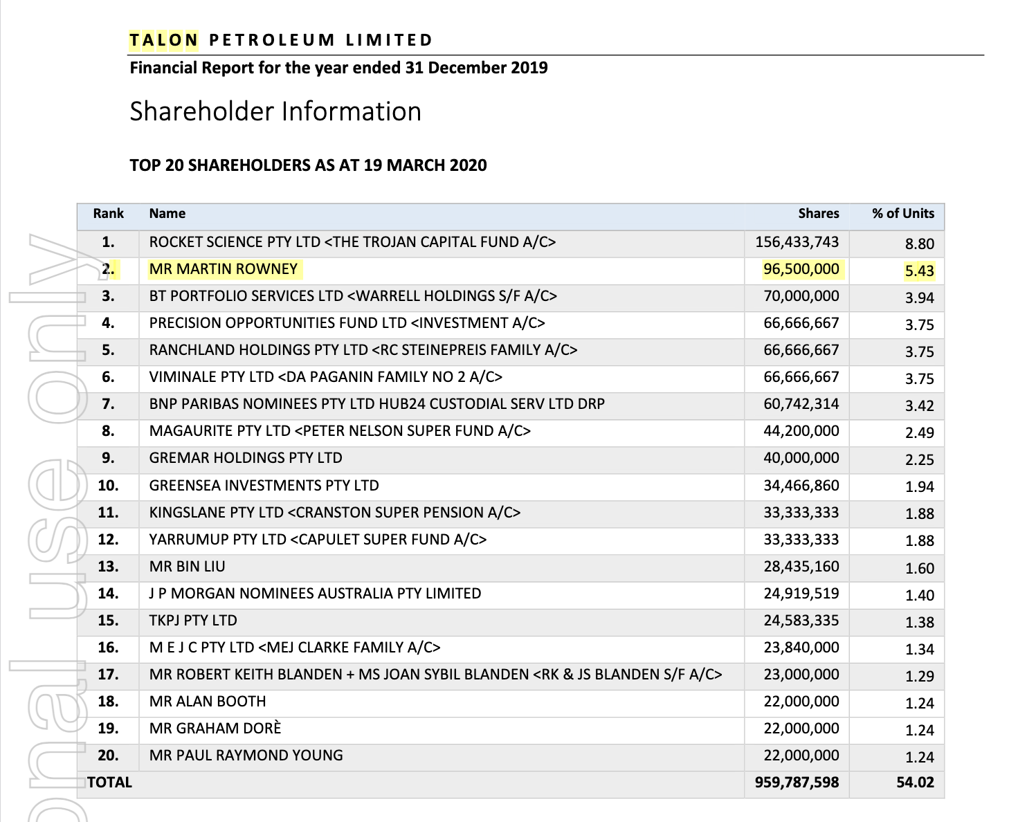Click the '% of Units' column header
Screen dimensions: 1027x822
[903, 214]
